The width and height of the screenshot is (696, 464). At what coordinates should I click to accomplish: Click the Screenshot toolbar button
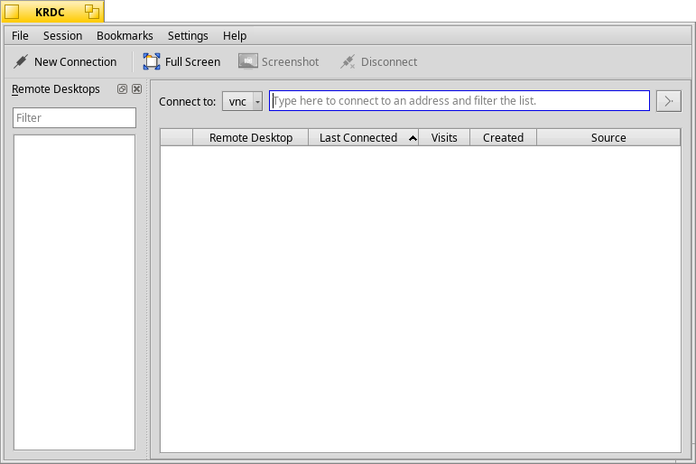pos(279,61)
